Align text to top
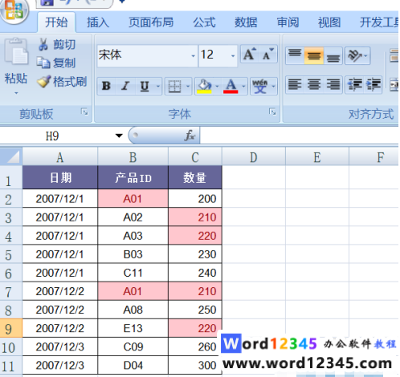This screenshot has height=377, width=400. click(295, 55)
